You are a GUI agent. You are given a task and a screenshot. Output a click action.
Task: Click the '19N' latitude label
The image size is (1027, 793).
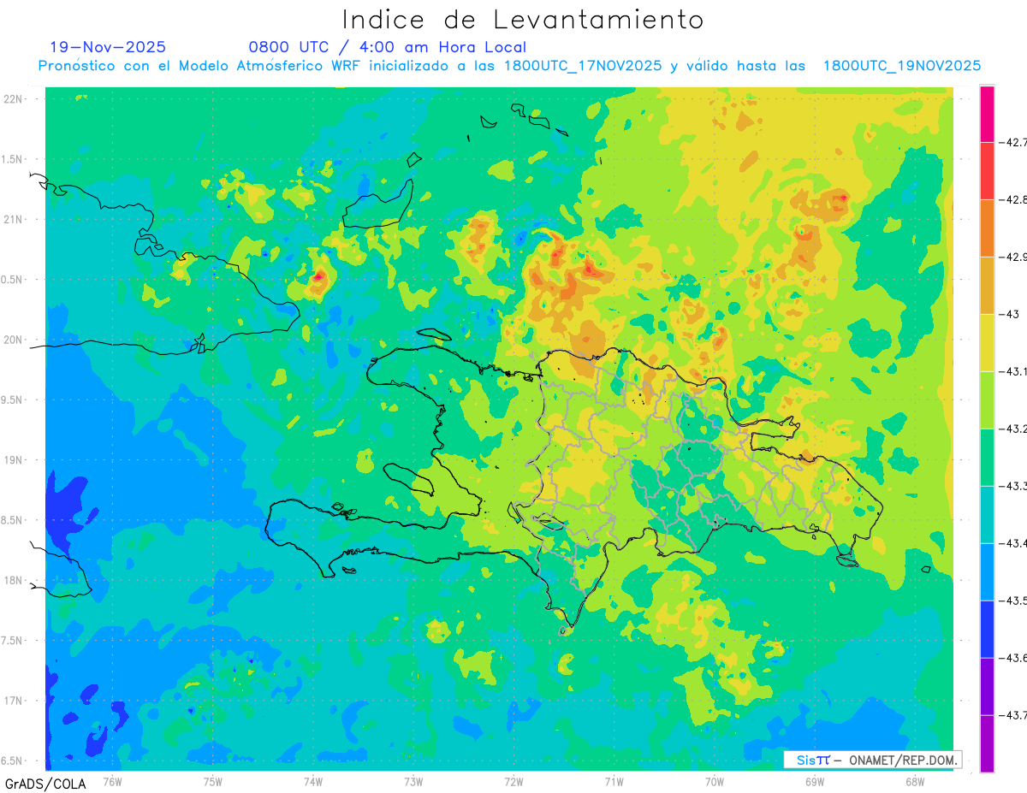pos(12,460)
